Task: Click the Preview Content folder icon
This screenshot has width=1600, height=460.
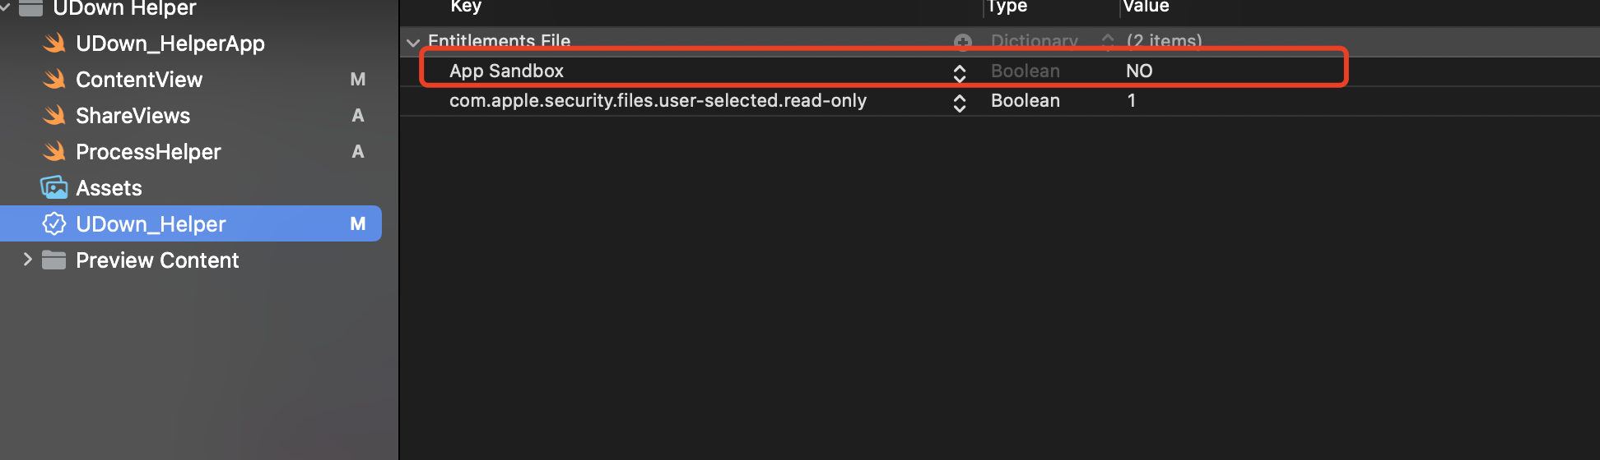Action: tap(54, 260)
